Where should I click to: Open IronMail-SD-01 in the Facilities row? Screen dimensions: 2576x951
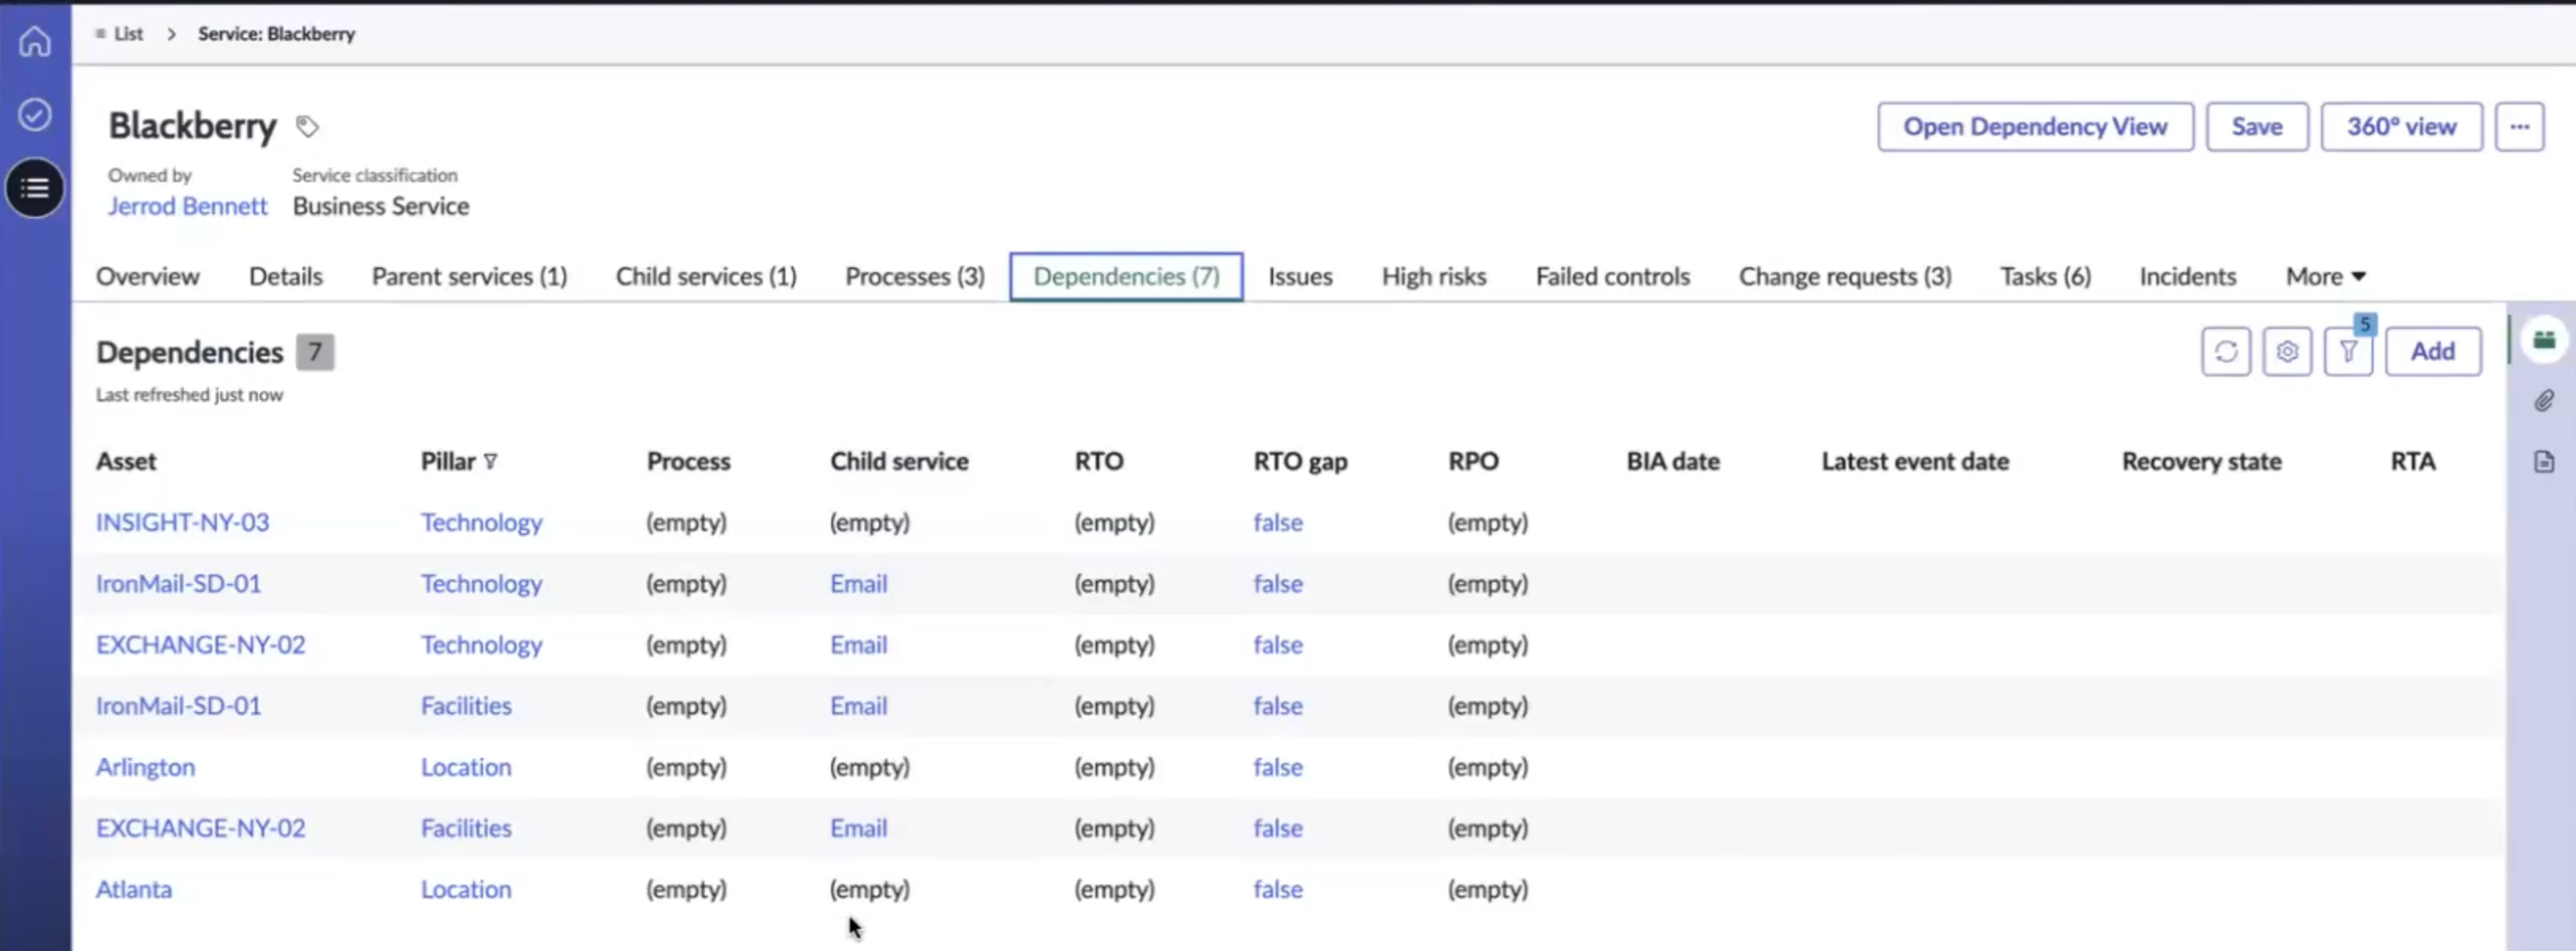tap(178, 707)
